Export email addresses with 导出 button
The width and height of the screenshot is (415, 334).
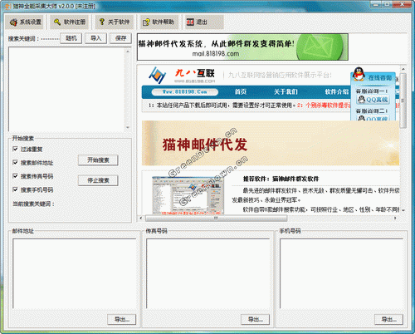(122, 320)
